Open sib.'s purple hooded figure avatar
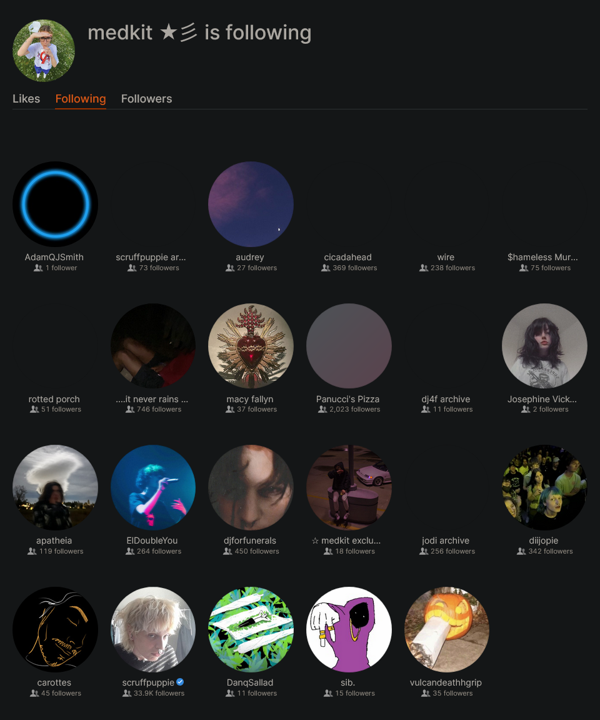This screenshot has height=720, width=600. tap(349, 629)
